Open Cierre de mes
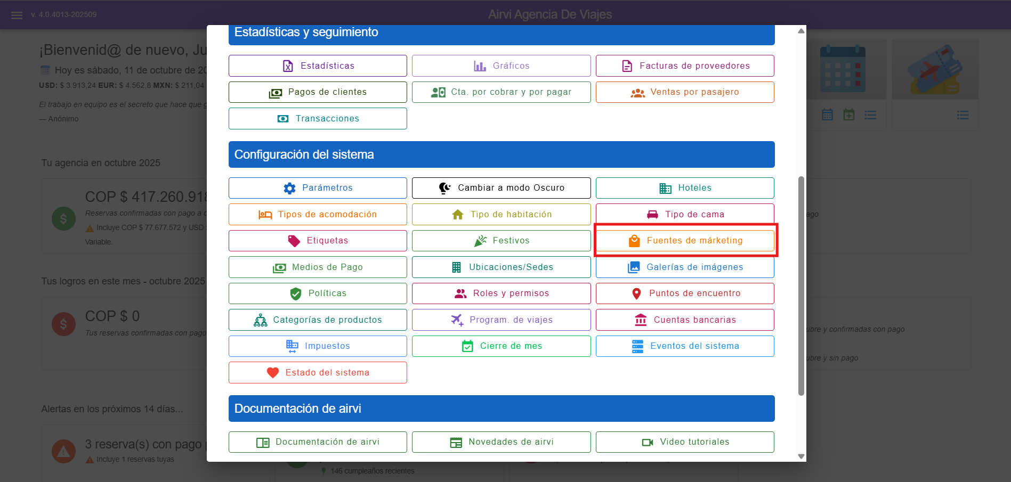The width and height of the screenshot is (1011, 482). (x=501, y=346)
